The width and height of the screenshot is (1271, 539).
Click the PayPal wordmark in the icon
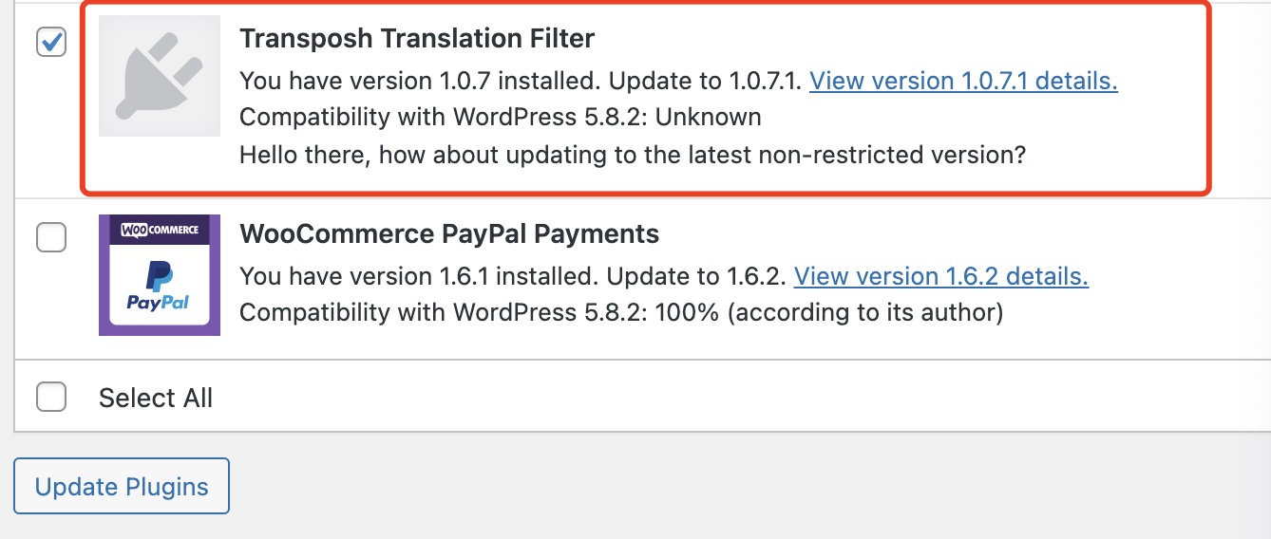[x=159, y=303]
